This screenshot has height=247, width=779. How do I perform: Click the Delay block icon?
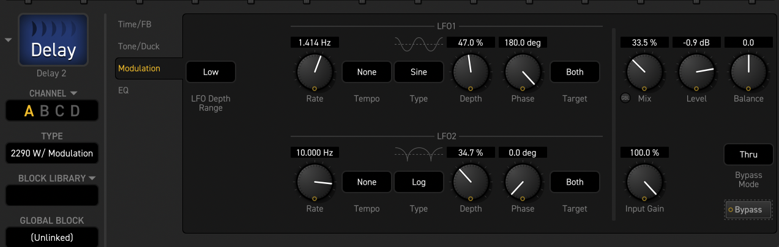[x=53, y=40]
